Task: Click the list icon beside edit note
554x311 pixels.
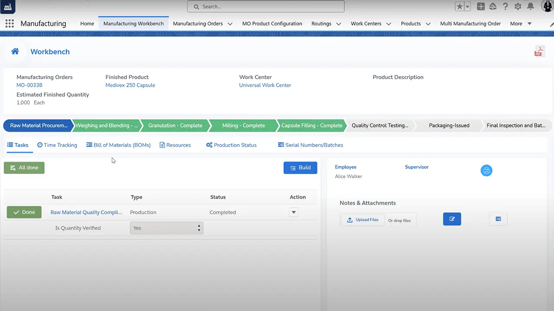Action: tap(498, 219)
